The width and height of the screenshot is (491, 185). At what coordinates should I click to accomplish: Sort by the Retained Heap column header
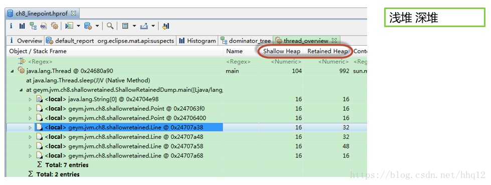328,51
